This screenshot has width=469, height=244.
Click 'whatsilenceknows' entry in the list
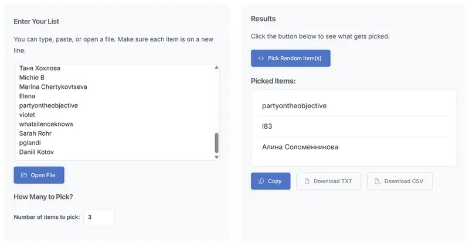point(46,124)
